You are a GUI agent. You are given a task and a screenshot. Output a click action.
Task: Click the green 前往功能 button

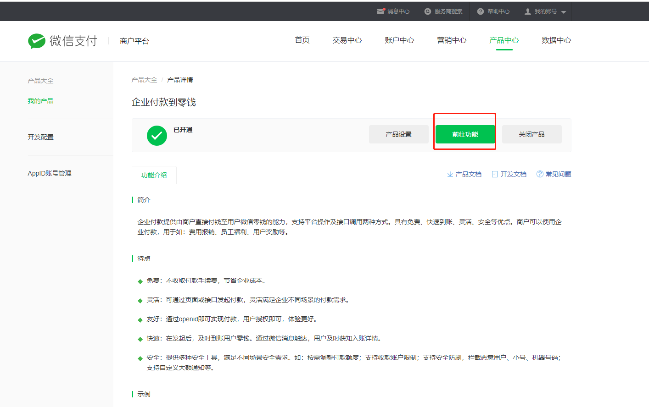465,134
